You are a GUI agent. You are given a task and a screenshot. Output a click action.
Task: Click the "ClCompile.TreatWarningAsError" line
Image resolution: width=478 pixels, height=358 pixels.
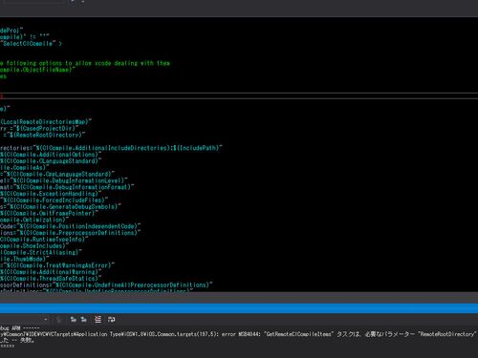coord(57,265)
